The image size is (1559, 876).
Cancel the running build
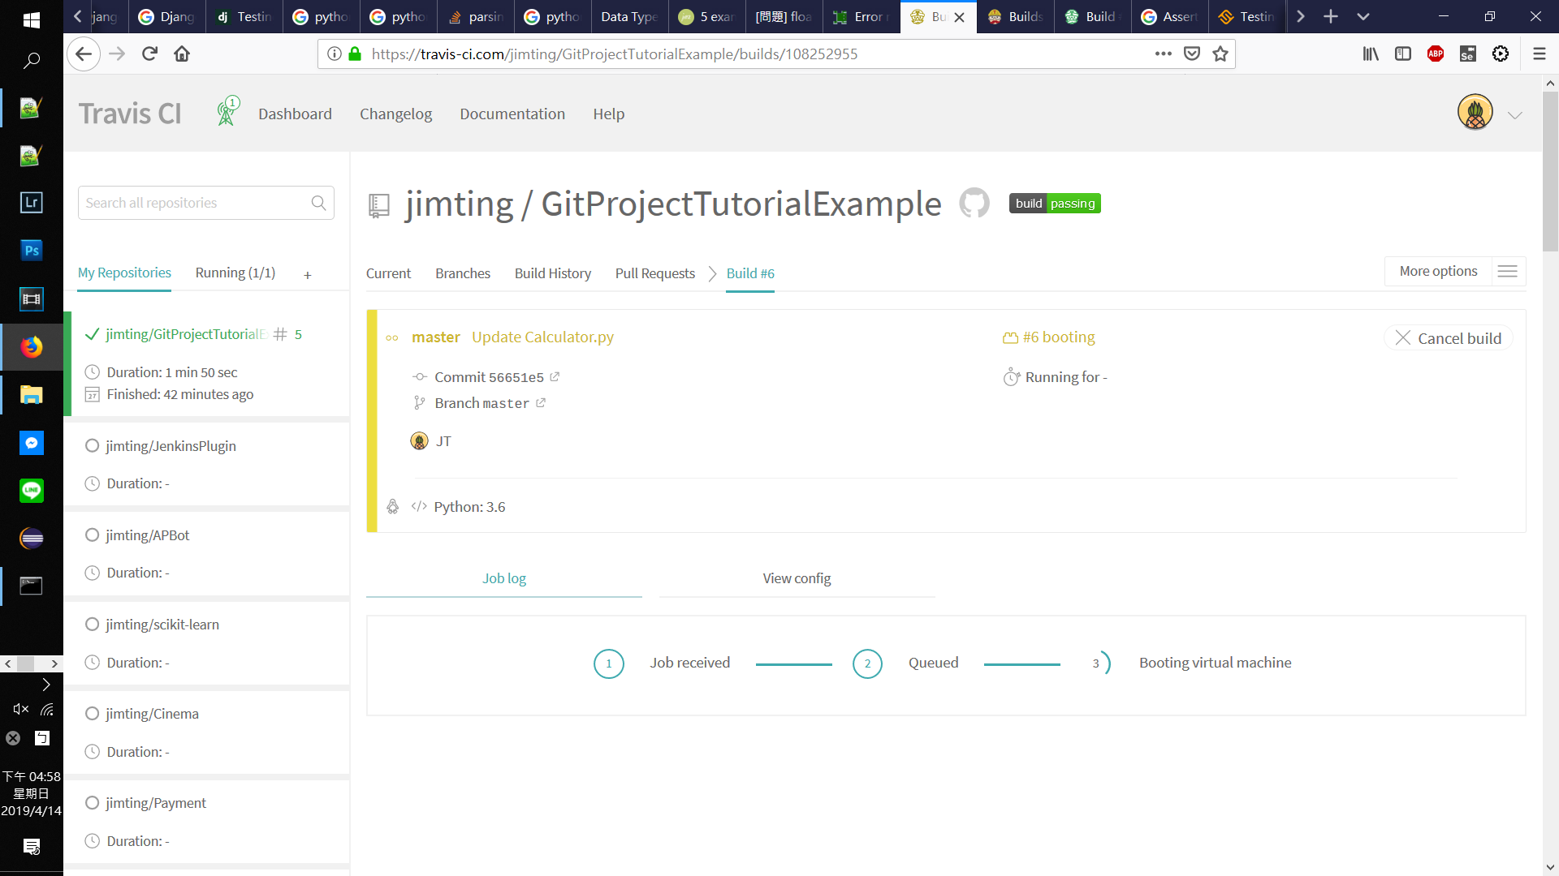pyautogui.click(x=1449, y=338)
